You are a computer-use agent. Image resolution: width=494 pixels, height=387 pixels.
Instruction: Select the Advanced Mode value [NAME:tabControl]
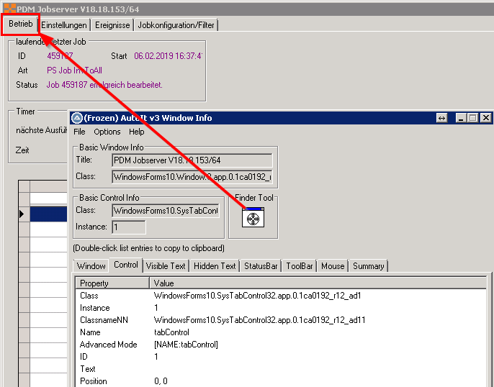(186, 345)
